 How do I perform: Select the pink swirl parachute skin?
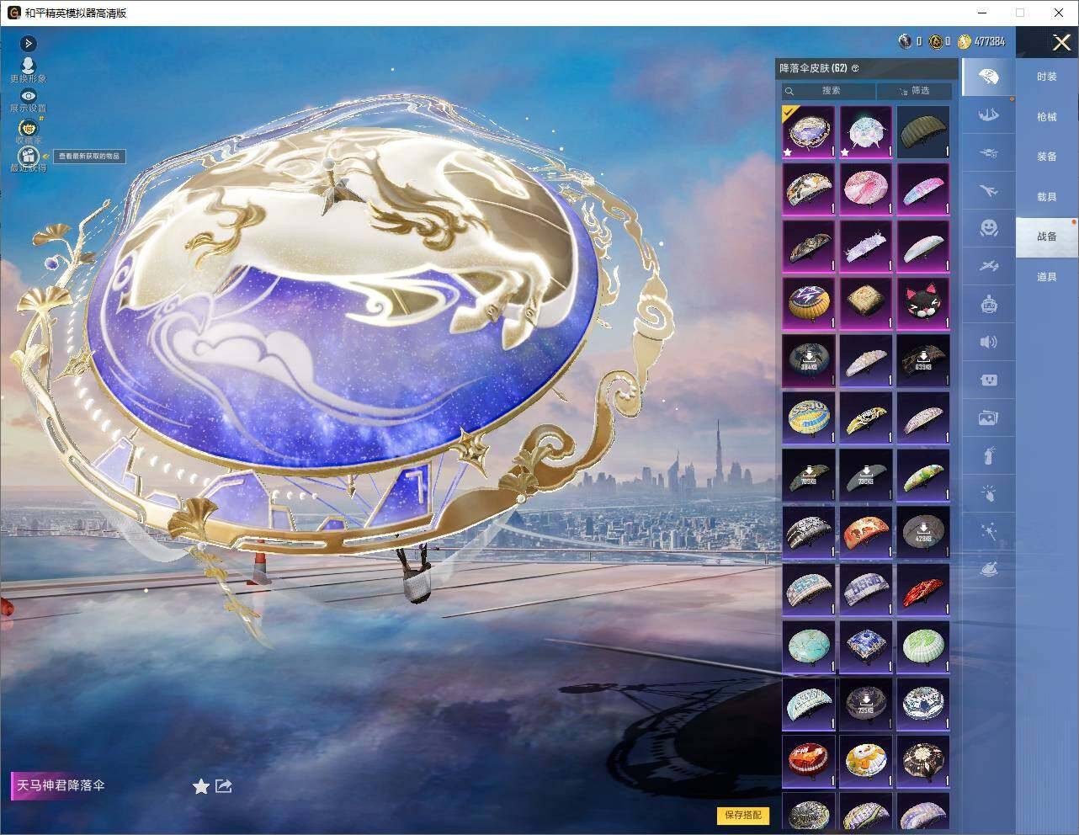[865, 189]
